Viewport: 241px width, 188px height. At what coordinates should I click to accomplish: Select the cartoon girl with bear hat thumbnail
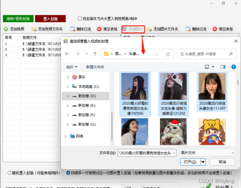coord(212,132)
